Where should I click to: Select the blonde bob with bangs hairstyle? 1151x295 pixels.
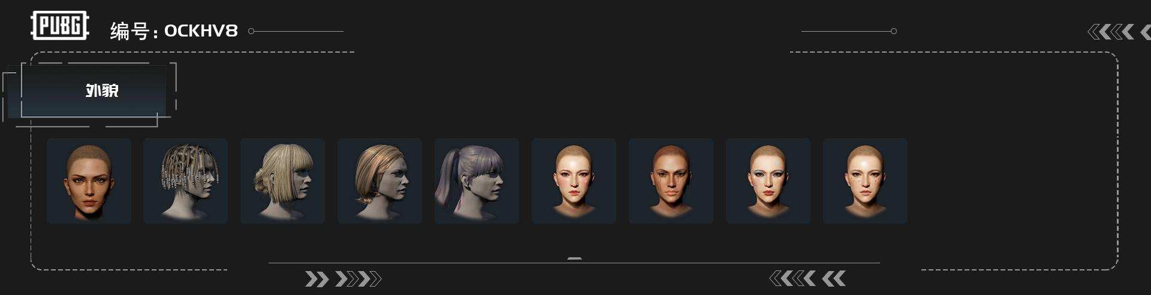[x=283, y=181]
